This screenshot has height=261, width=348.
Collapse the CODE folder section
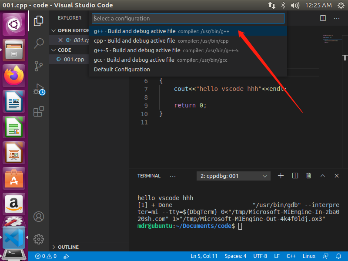tap(69, 50)
